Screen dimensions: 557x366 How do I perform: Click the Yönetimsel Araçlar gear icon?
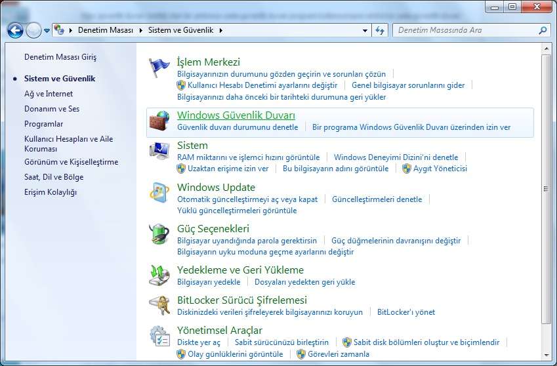(159, 336)
